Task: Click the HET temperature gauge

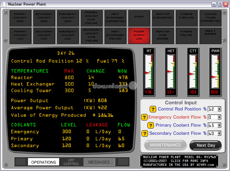Action: pos(171,72)
